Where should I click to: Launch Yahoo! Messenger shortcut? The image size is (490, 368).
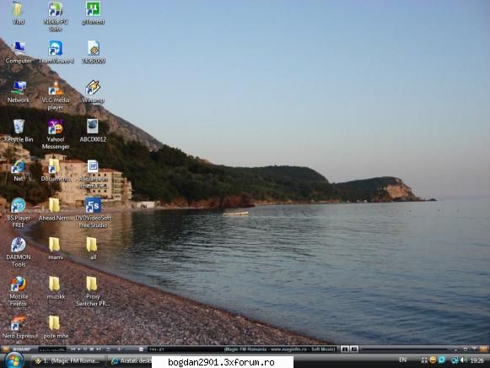56,134
